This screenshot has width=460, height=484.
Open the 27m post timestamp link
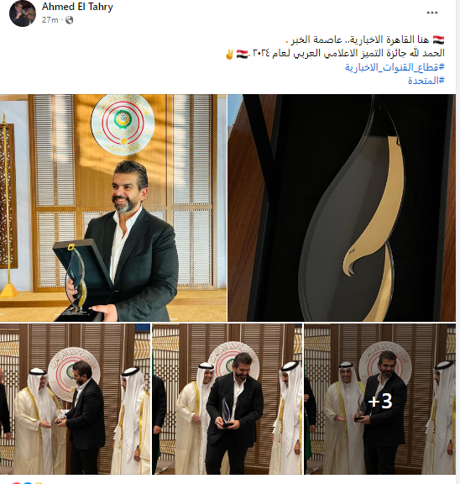50,20
